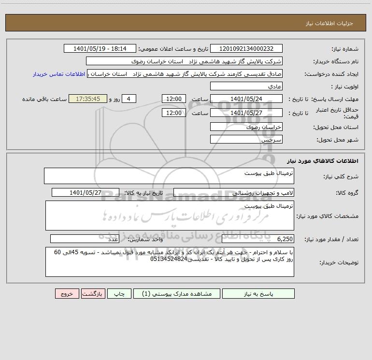Click counting unit field عدد
This screenshot has width=372, height=360.
point(85,239)
